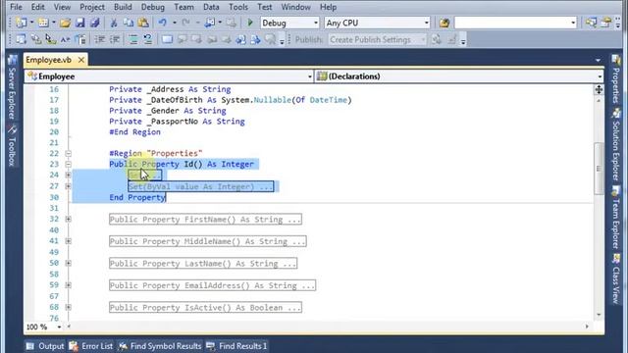
Task: Increase line indent icon
Action: click(115, 39)
